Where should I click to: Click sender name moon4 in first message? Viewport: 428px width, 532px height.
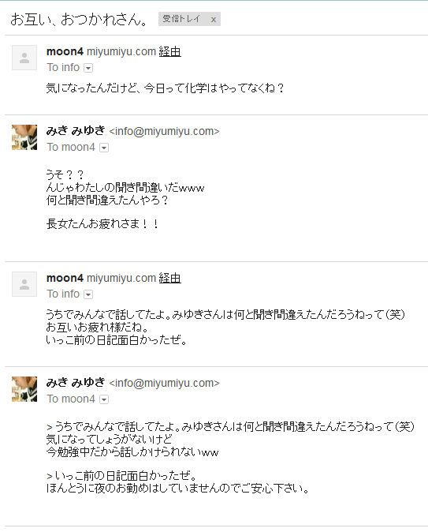65,51
